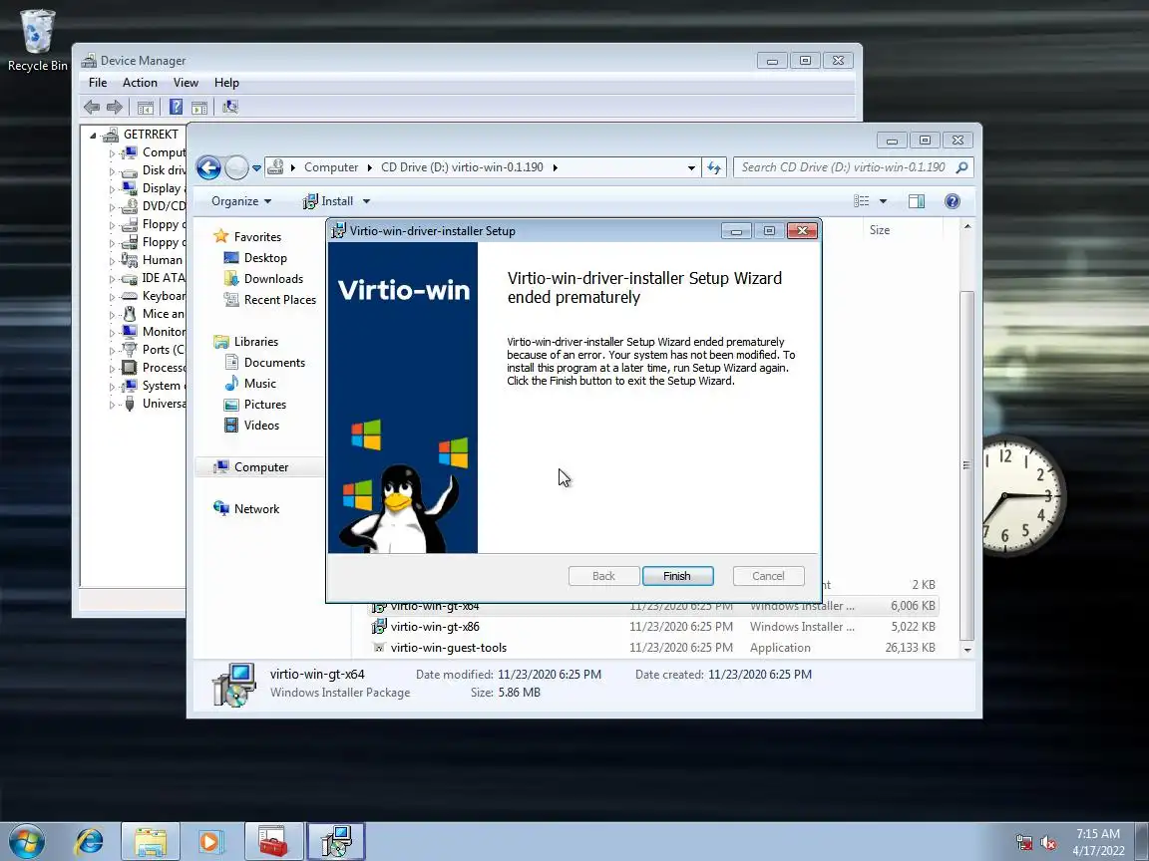Click Device Manager scan for hardware changes icon

(230, 107)
